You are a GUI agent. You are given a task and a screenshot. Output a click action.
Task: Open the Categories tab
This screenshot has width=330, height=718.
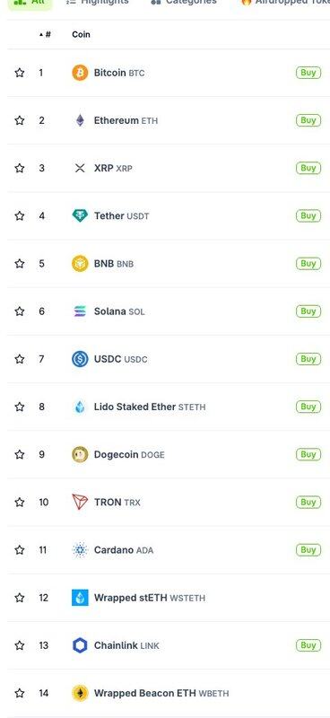pyautogui.click(x=184, y=2)
